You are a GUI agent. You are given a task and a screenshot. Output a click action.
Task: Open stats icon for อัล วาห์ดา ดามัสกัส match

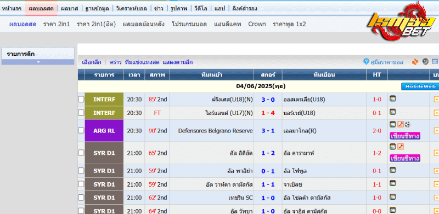coord(392,183)
